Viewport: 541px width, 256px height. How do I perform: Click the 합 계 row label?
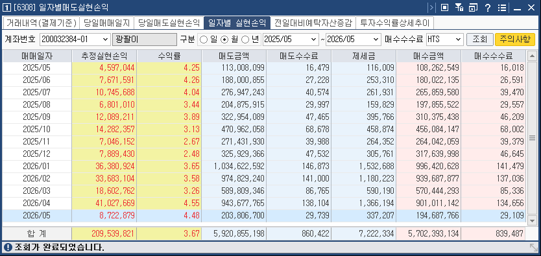pyautogui.click(x=37, y=233)
